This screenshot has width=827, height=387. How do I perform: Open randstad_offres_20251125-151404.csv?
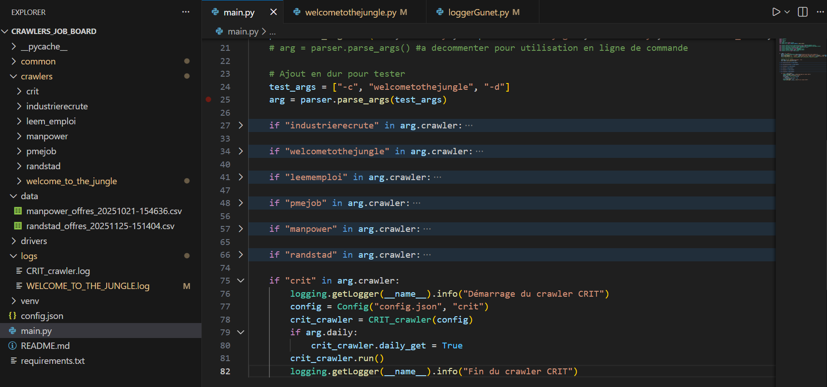[x=101, y=226]
